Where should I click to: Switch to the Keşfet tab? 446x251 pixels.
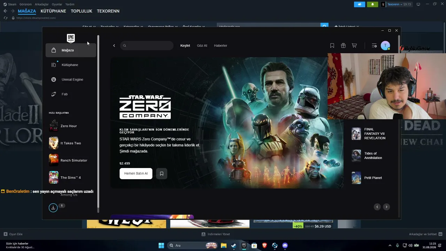(185, 46)
